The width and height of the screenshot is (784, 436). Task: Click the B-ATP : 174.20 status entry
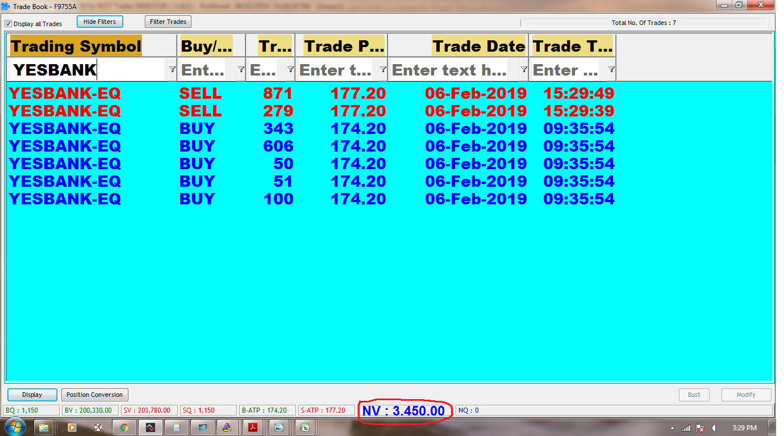pos(268,410)
